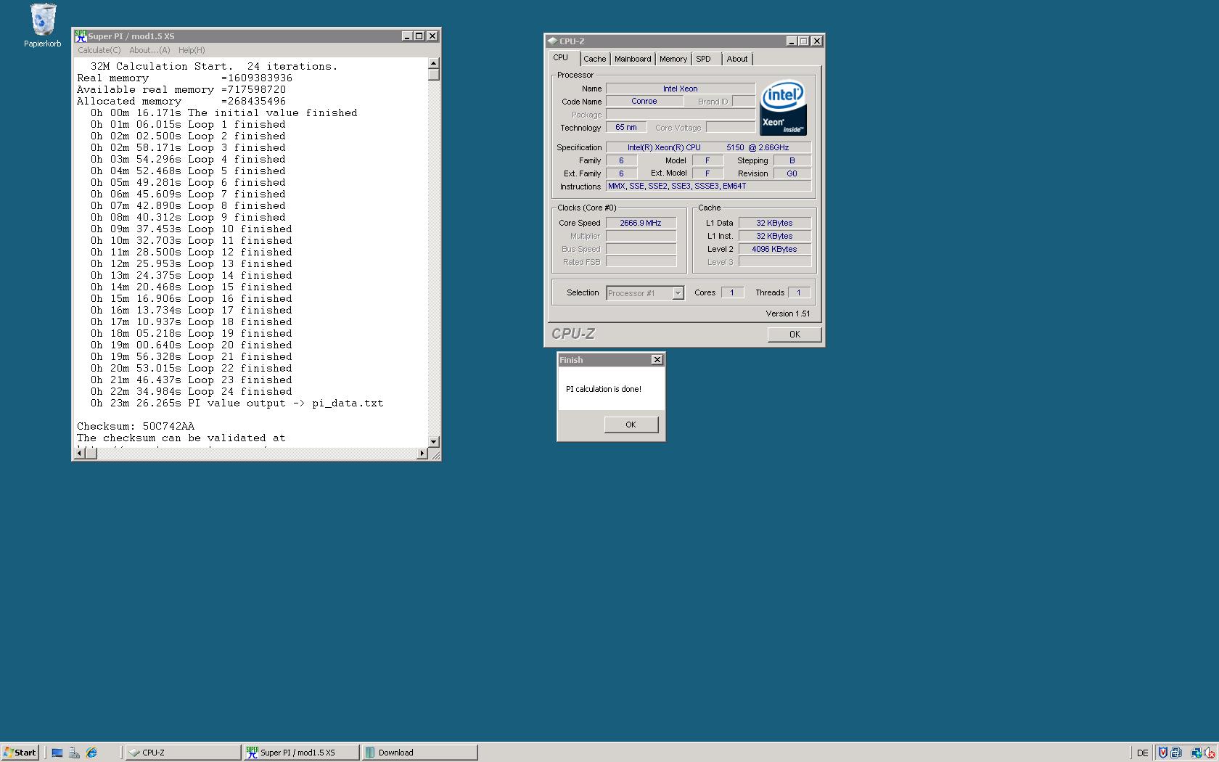Click 'Loop 24 finished' line
This screenshot has width=1219, height=762.
click(x=191, y=391)
